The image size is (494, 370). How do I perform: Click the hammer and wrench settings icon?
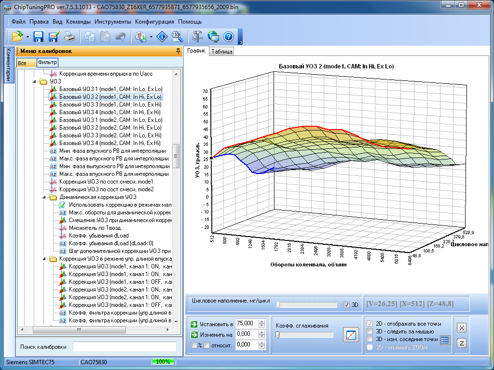point(198,37)
